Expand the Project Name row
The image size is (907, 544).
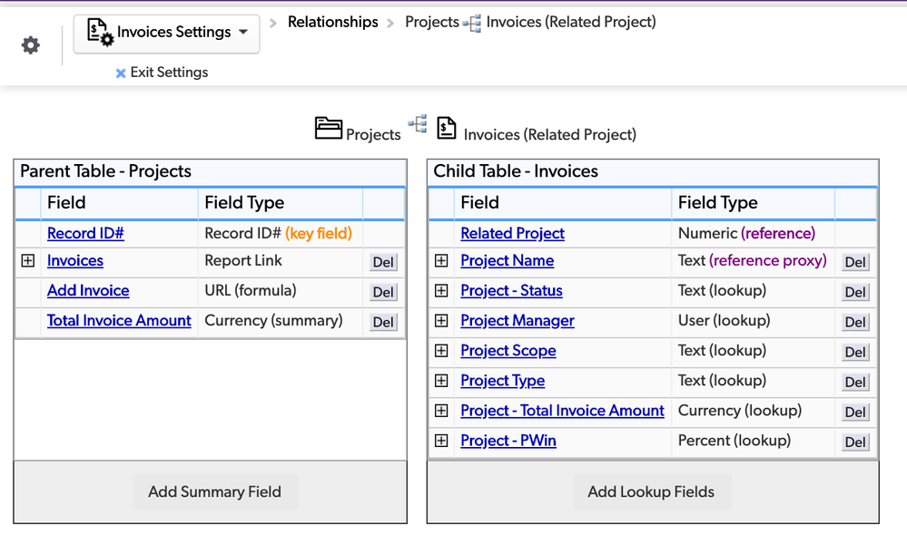(441, 260)
